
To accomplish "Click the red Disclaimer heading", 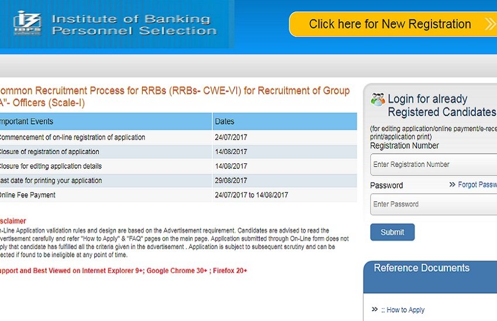I will pos(13,221).
